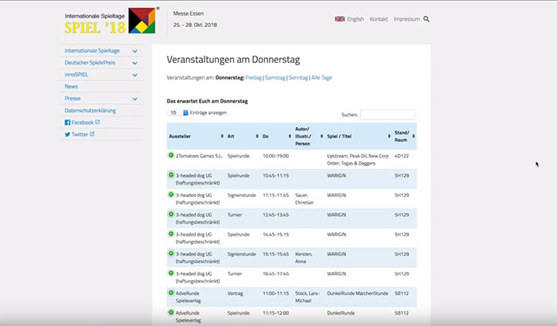Expand the 2Tomatoes Games S.L. row
Screen dimensions: 557x326
point(171,156)
